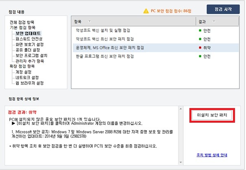The height and width of the screenshot is (170, 246).
Task: Open the 결과 column filter arrow
Action: (x=214, y=21)
